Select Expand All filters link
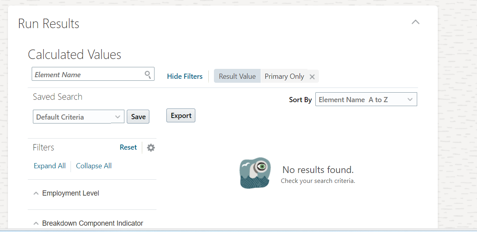Screen dimensions: 477x232 coord(50,166)
